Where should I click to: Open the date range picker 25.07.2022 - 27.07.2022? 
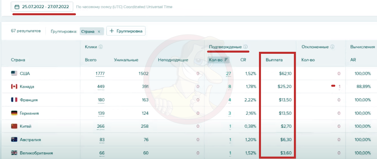[42, 7]
